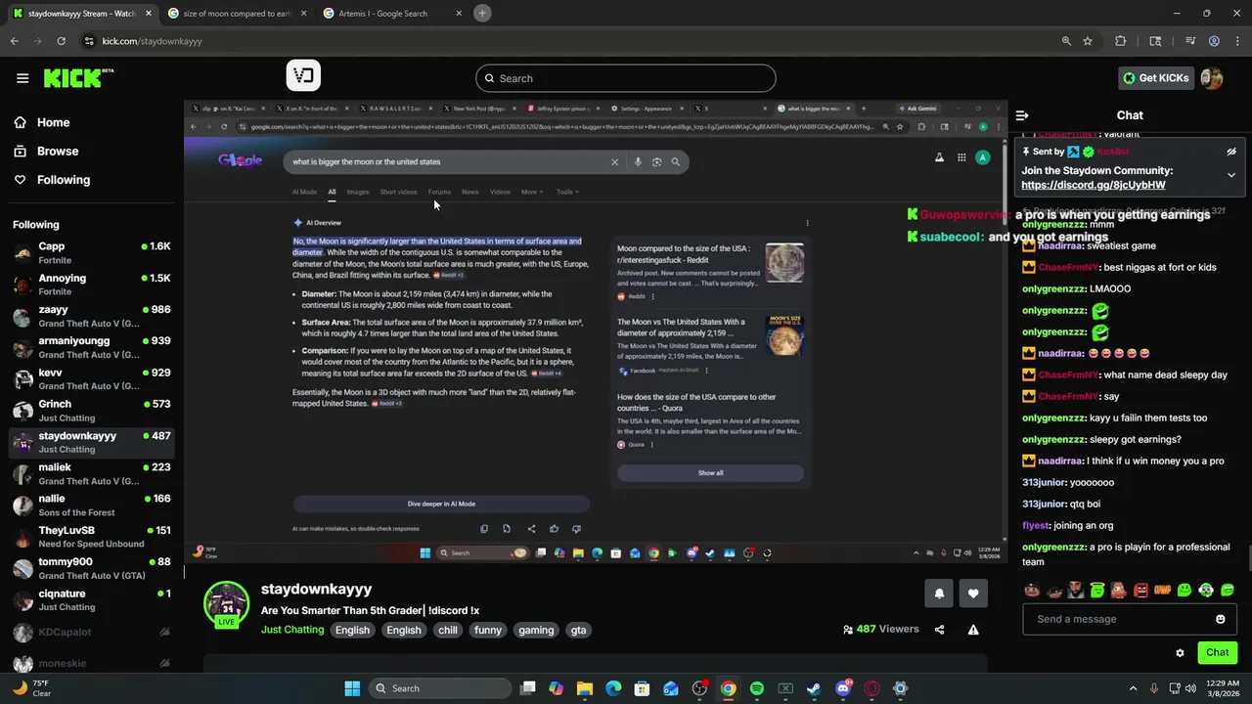1252x704 pixels.
Task: Select the gaming tag
Action: (536, 630)
